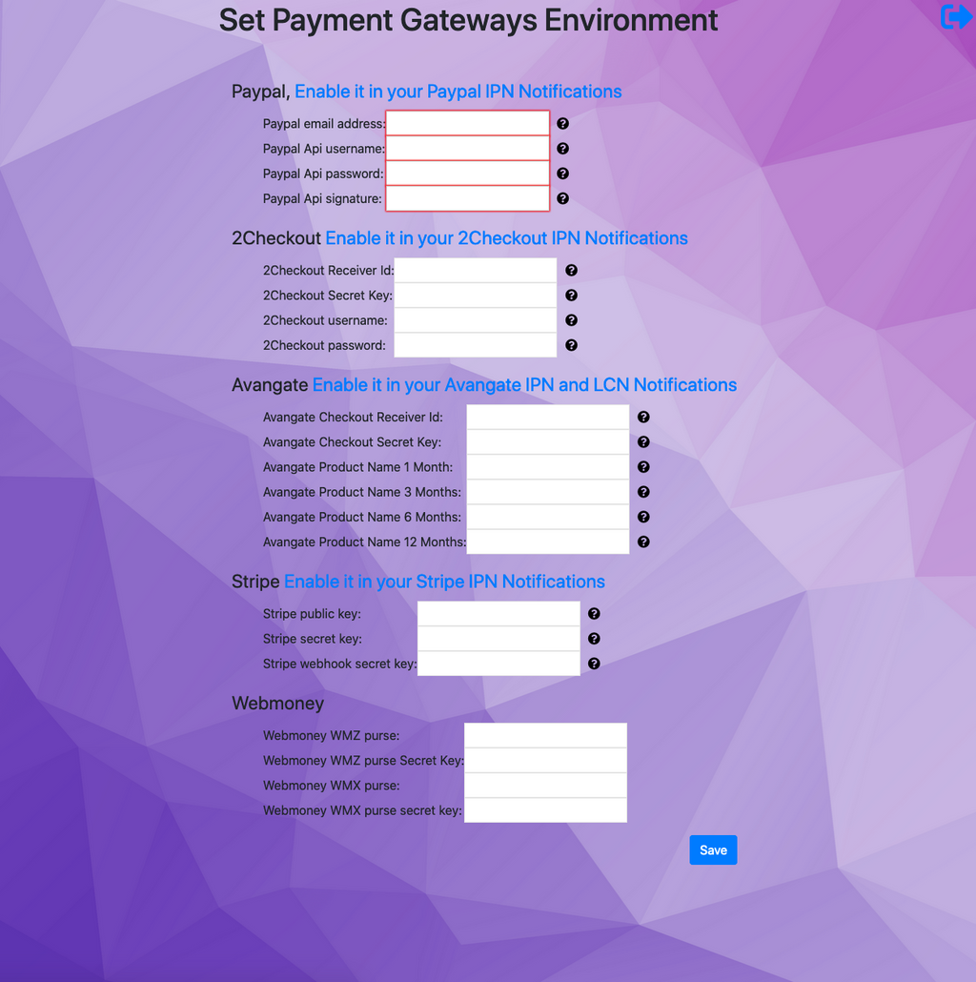Focus the Paypal Api username field
Screen dimensions: 976x982
tap(468, 149)
